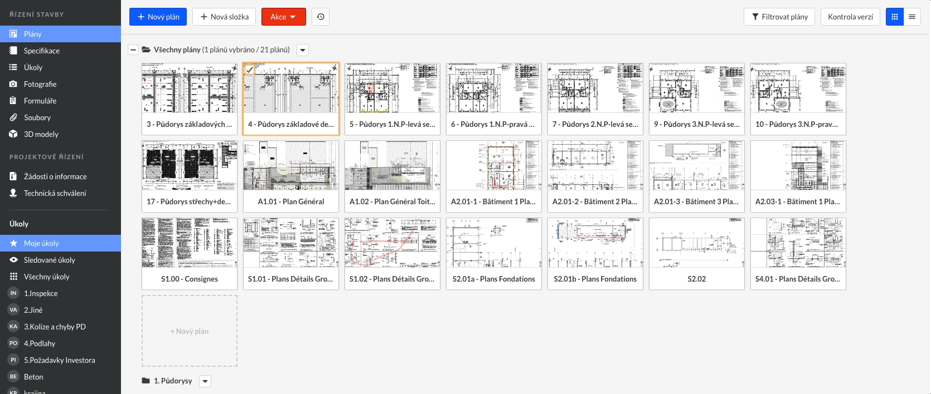Screen dimensions: 931x394
Task: Click the version history clock icon
Action: 321,17
